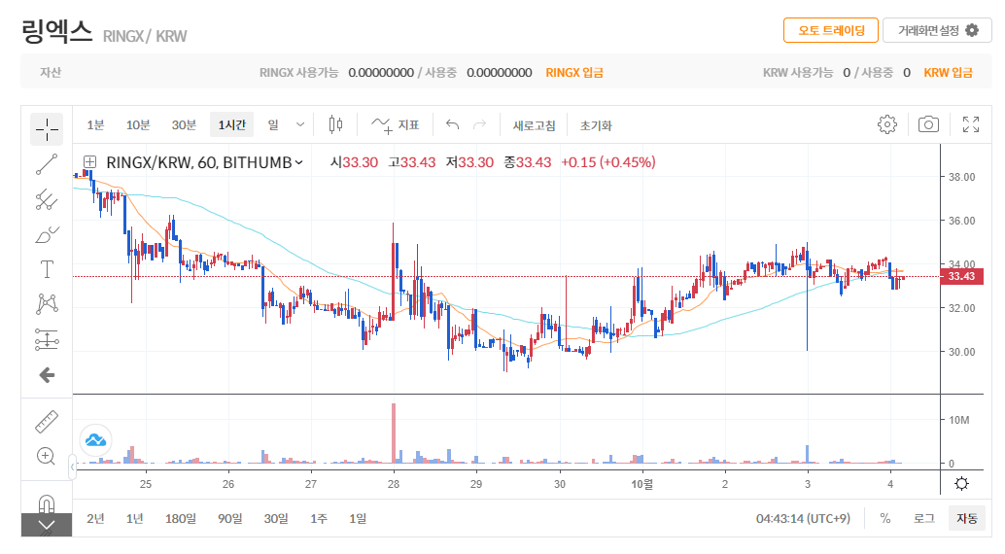Set the date range to 30일
1005x554 pixels.
coord(276,518)
